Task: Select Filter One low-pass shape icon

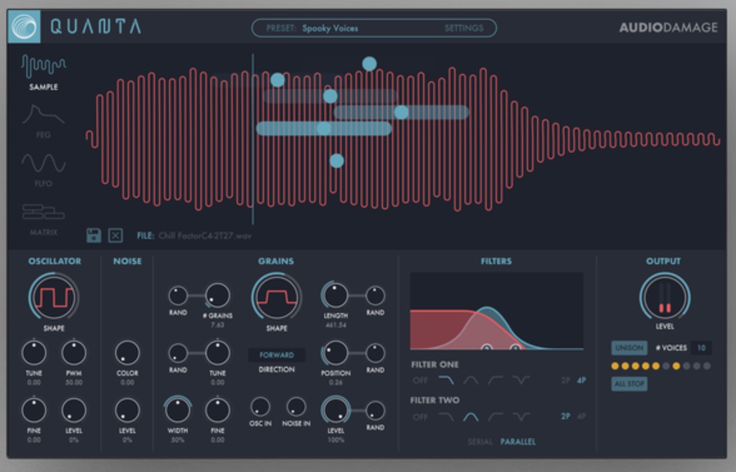Action: [x=446, y=380]
